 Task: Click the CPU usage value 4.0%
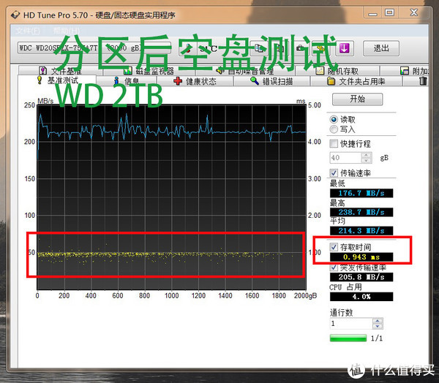[x=361, y=297]
